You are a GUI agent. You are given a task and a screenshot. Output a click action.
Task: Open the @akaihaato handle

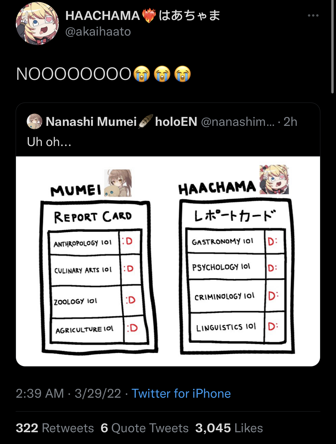click(x=98, y=32)
